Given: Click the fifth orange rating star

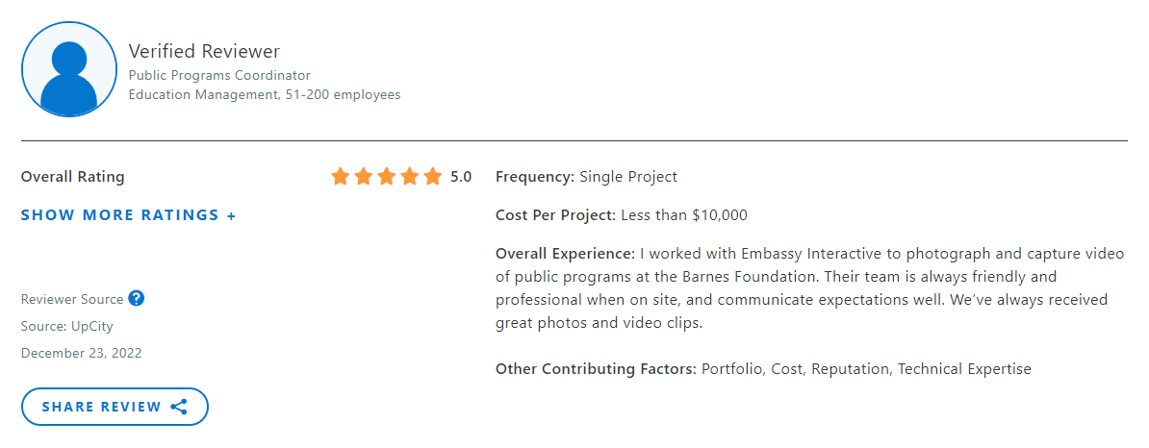Looking at the screenshot, I should pos(433,177).
